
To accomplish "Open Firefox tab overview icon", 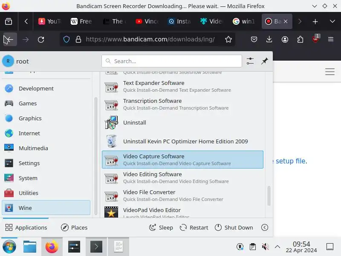I will click(x=9, y=21).
